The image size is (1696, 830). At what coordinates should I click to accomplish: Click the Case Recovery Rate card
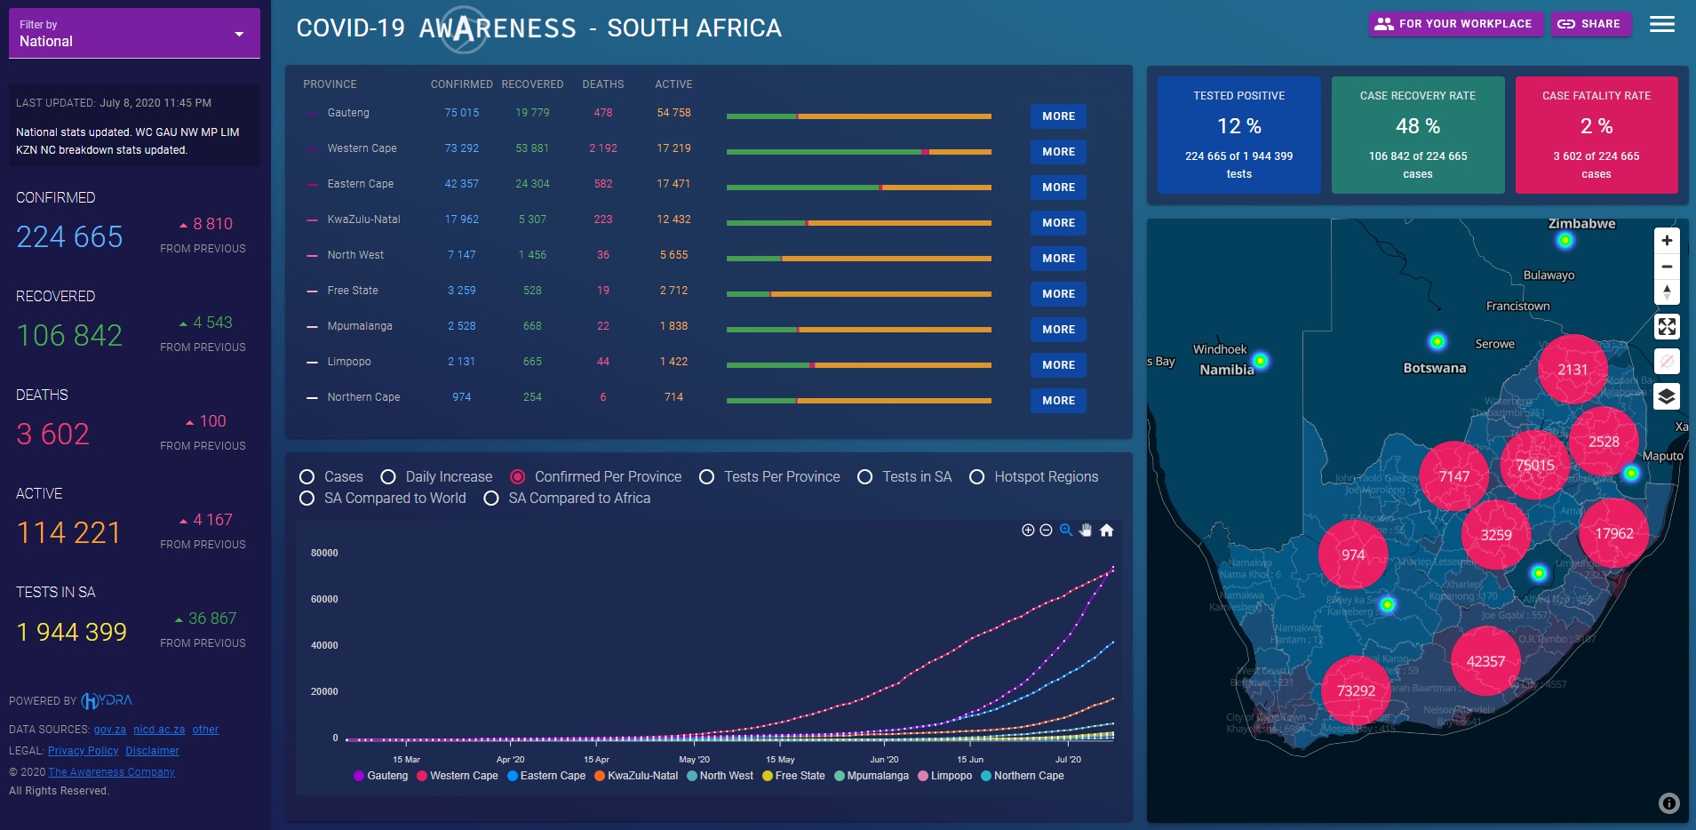click(1418, 135)
